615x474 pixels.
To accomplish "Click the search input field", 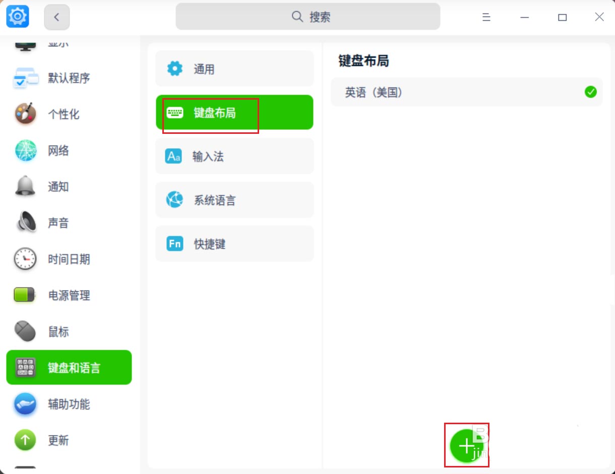I will [307, 17].
